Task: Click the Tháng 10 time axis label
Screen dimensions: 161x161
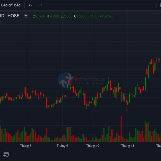Action: click(93, 146)
